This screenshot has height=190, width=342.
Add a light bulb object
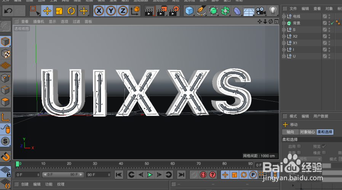point(273,11)
